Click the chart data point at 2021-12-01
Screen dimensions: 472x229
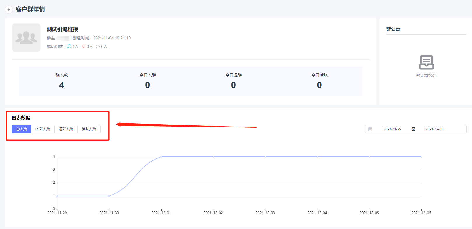point(161,157)
